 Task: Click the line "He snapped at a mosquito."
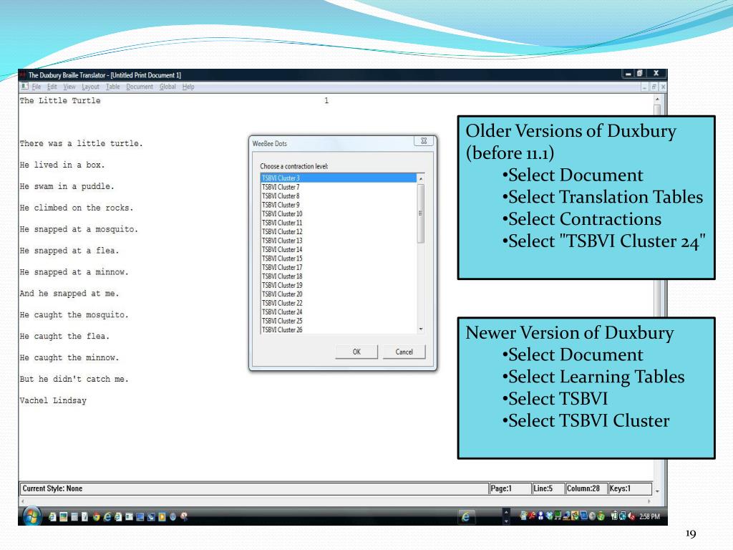(x=79, y=230)
